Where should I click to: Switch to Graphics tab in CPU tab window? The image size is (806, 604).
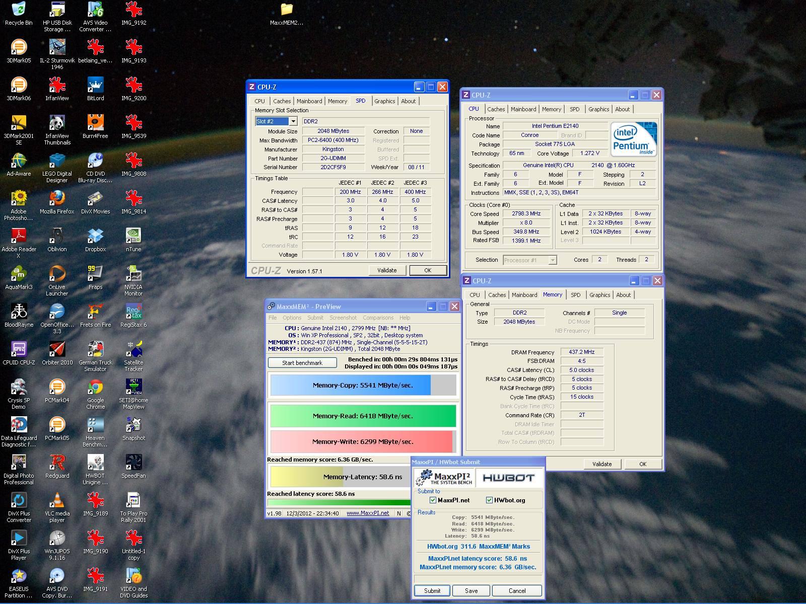pos(598,109)
